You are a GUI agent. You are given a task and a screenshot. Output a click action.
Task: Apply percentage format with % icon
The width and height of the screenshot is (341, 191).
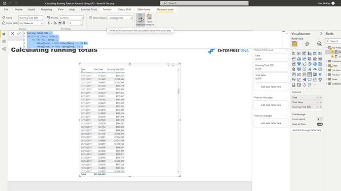(55, 23)
